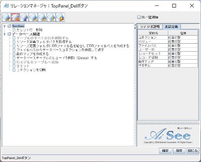Switch to the シナリオ説明 tab
The width and height of the screenshot is (201, 162).
point(150,26)
